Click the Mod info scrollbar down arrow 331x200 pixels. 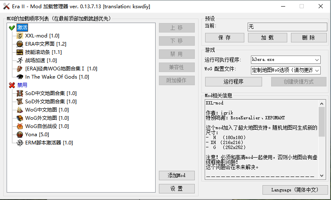322,176
